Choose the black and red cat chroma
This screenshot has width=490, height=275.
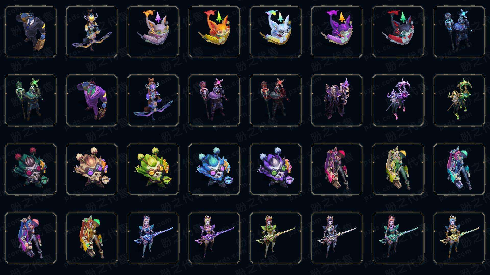click(x=398, y=32)
